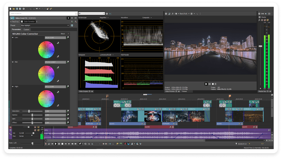
Task: Open the Master Bus fx icon
Action: click(x=259, y=20)
